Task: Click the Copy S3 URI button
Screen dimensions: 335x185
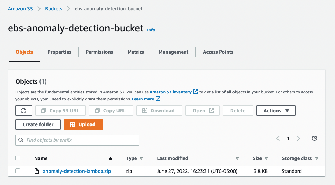Action: 61,111
